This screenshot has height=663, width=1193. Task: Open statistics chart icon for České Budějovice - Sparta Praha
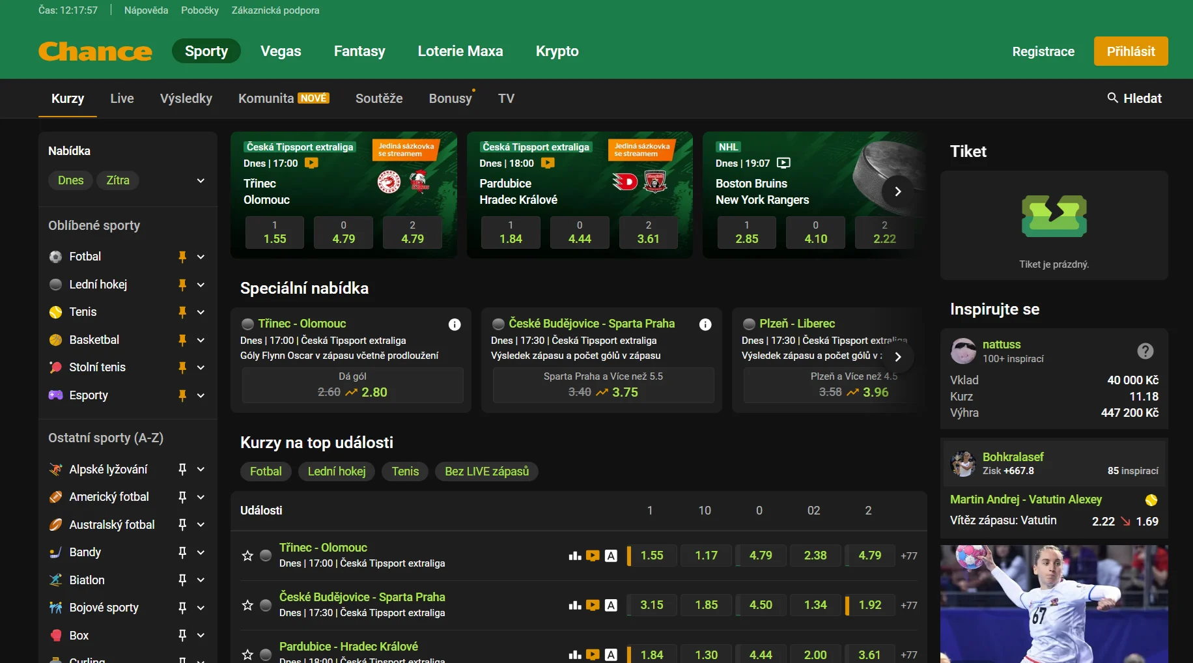574,605
